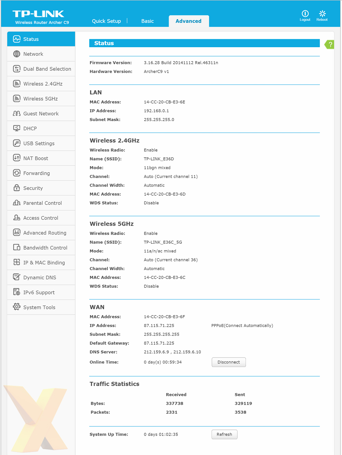The image size is (342, 455).
Task: Click the USB Settings icon
Action: pyautogui.click(x=17, y=143)
